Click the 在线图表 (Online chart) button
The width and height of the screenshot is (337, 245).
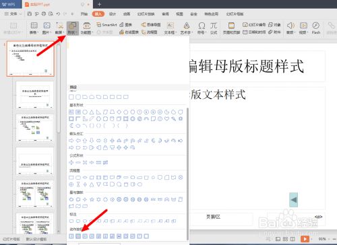(x=129, y=32)
